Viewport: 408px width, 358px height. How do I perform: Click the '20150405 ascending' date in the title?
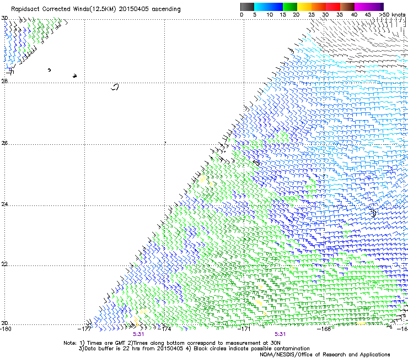[x=149, y=9]
